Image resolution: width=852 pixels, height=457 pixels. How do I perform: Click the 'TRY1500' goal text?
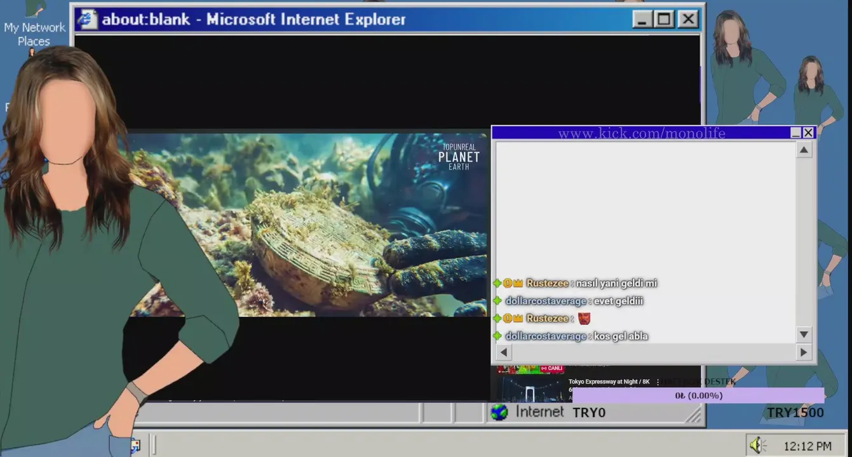click(x=795, y=413)
